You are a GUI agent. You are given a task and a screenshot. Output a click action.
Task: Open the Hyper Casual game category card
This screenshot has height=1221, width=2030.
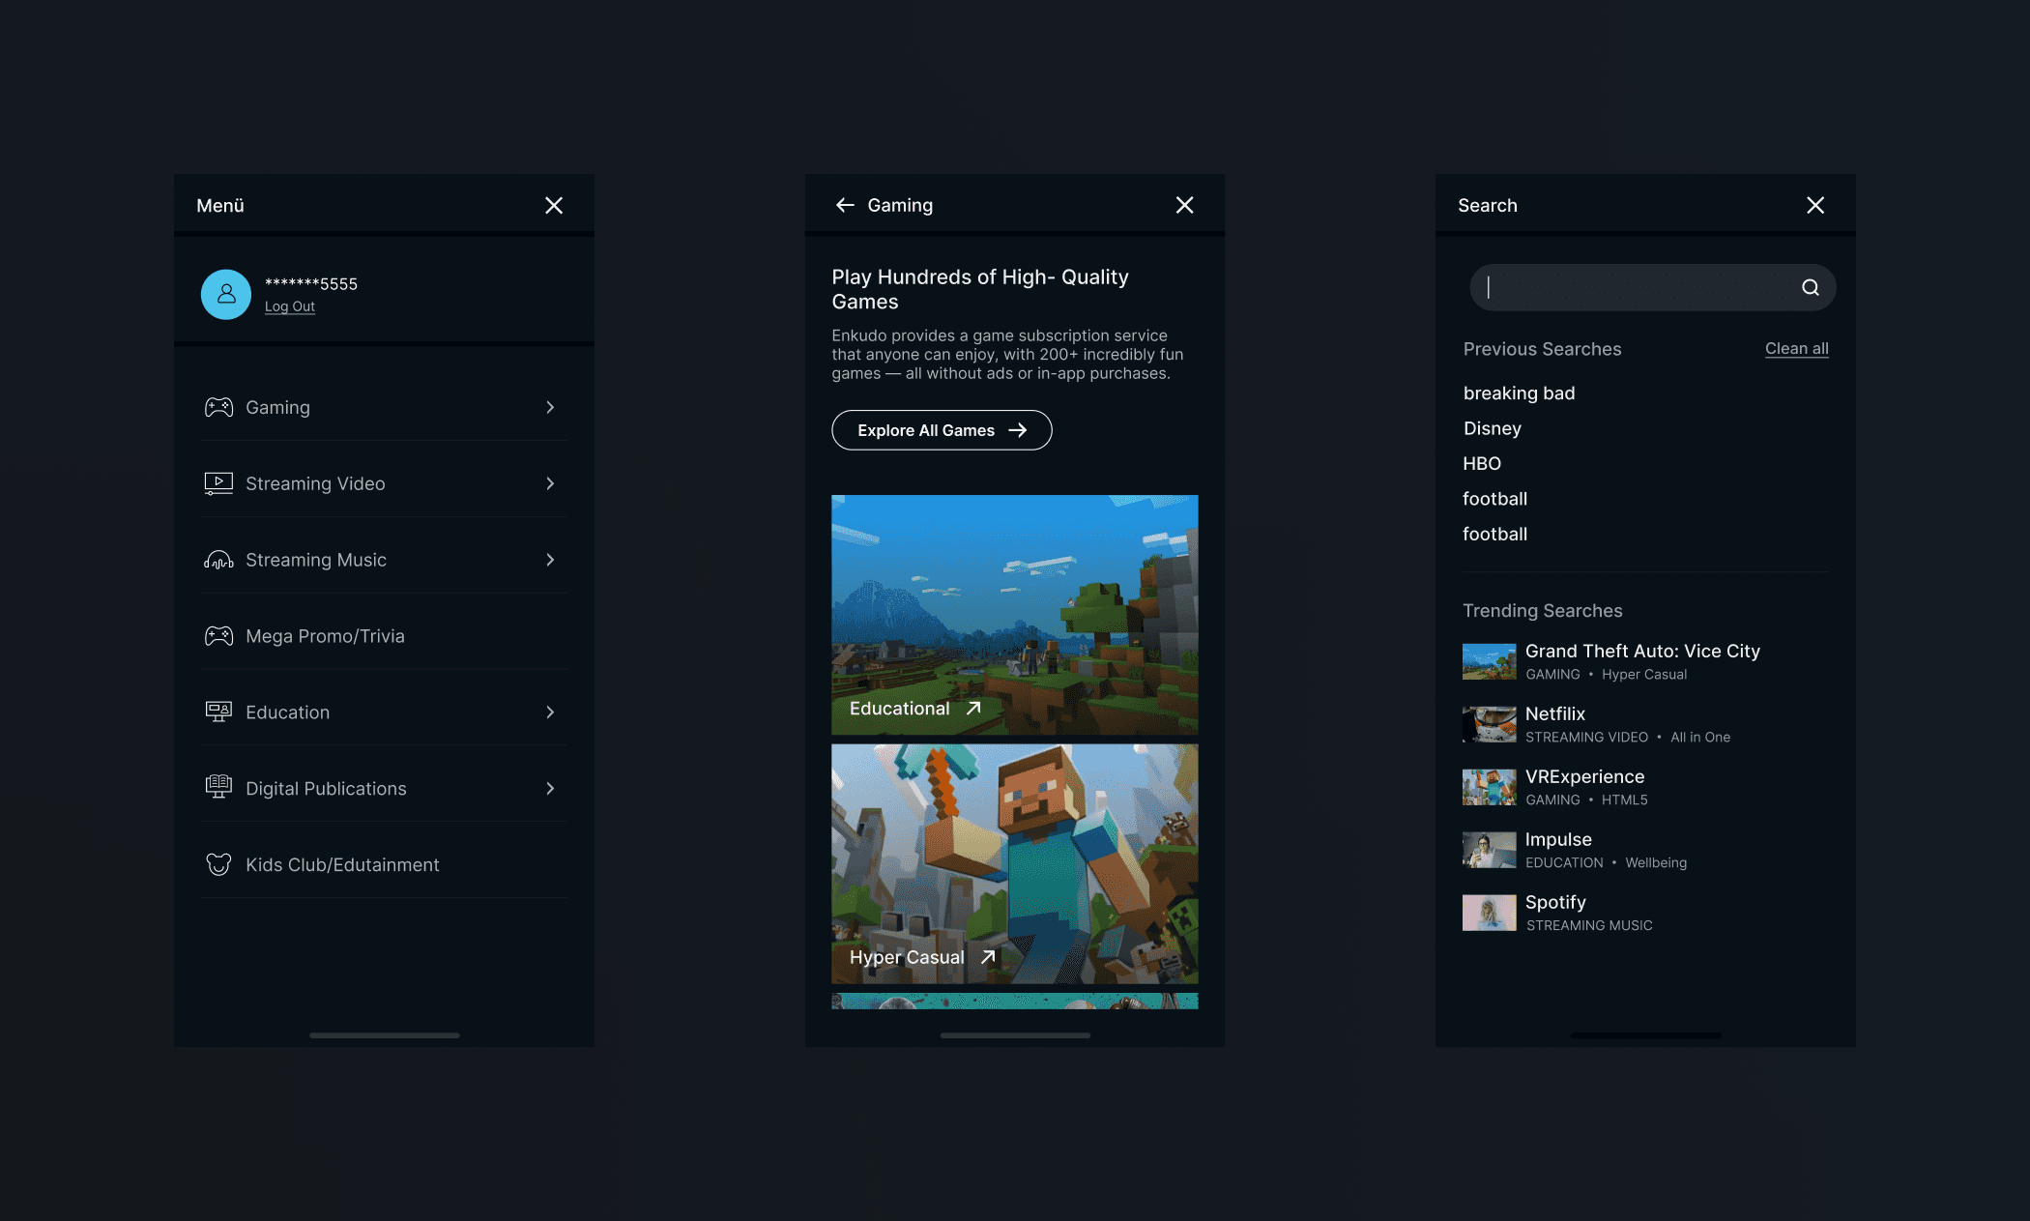click(1014, 863)
